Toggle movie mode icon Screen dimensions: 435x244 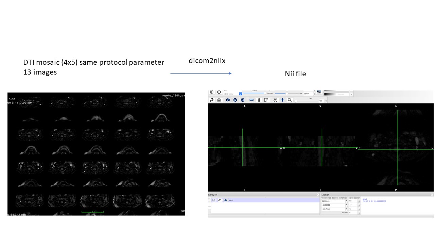275,100
